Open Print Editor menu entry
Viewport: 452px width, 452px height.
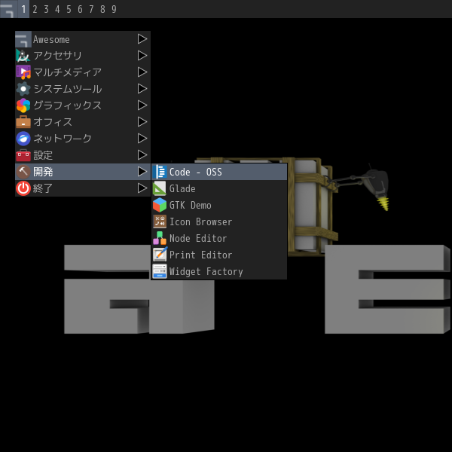(219, 255)
